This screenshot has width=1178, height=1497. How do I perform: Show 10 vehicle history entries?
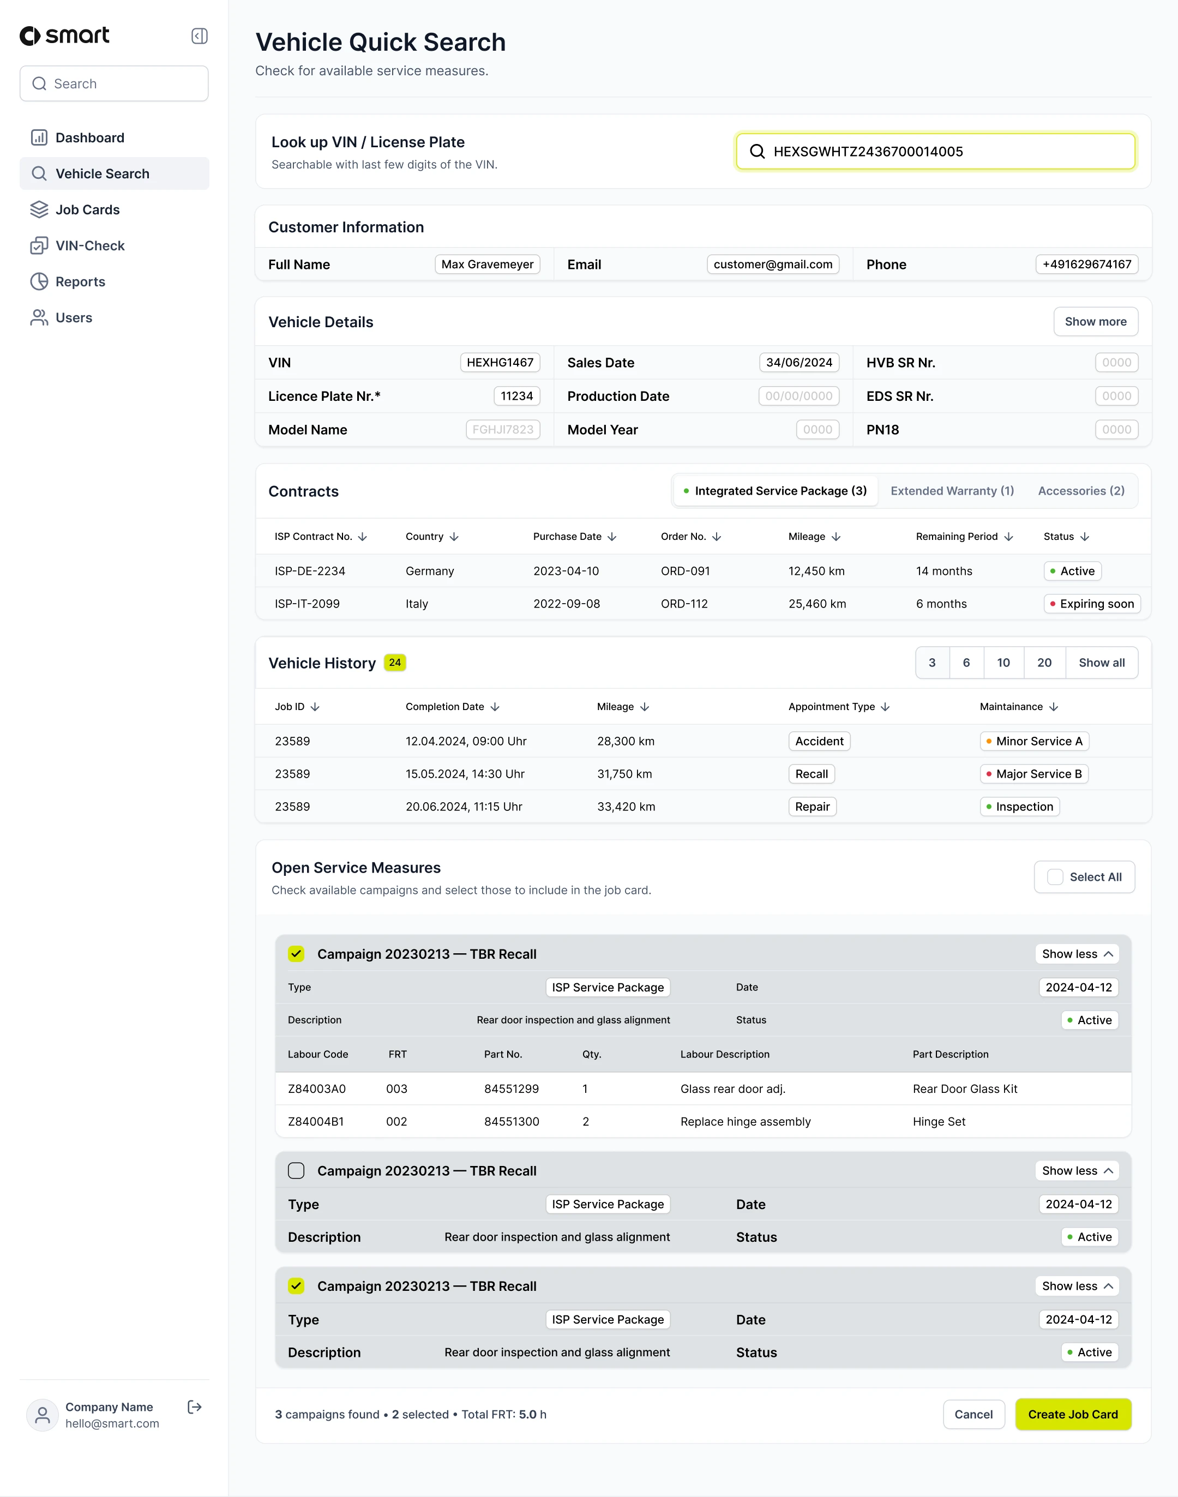pyautogui.click(x=1003, y=663)
